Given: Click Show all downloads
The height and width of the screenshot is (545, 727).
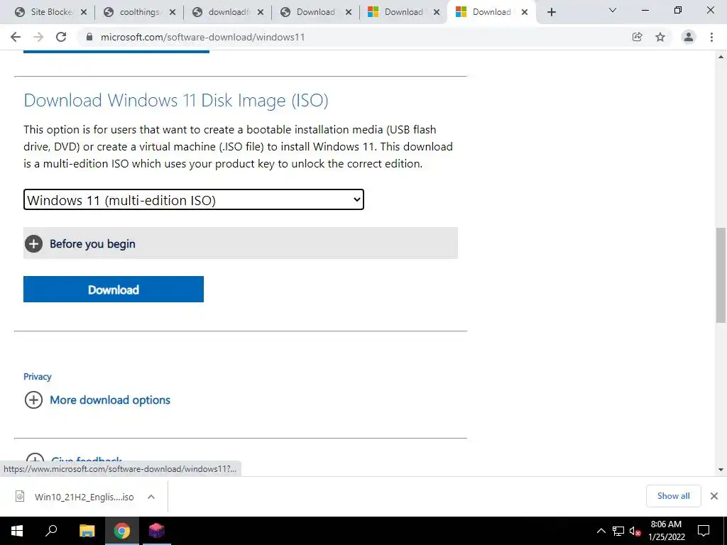Looking at the screenshot, I should coord(673,496).
